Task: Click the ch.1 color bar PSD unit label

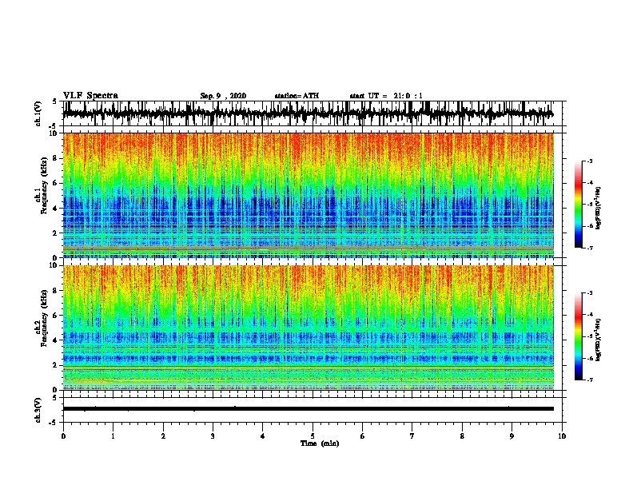Action: tap(599, 209)
